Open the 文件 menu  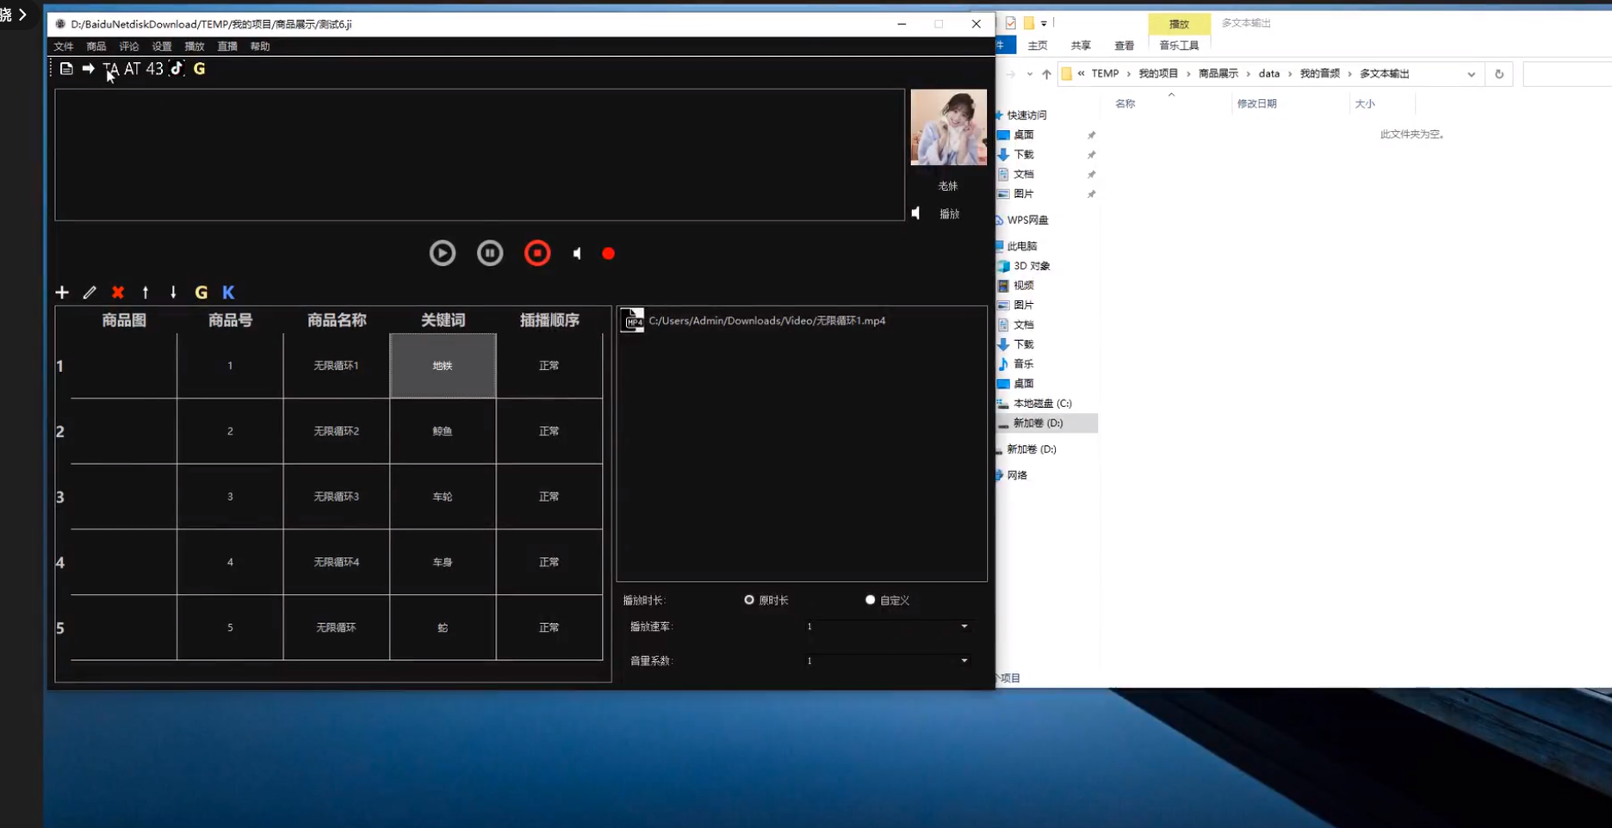tap(64, 46)
